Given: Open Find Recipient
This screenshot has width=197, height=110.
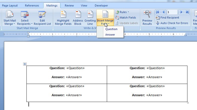Looking at the screenshot, I should 168,18.
